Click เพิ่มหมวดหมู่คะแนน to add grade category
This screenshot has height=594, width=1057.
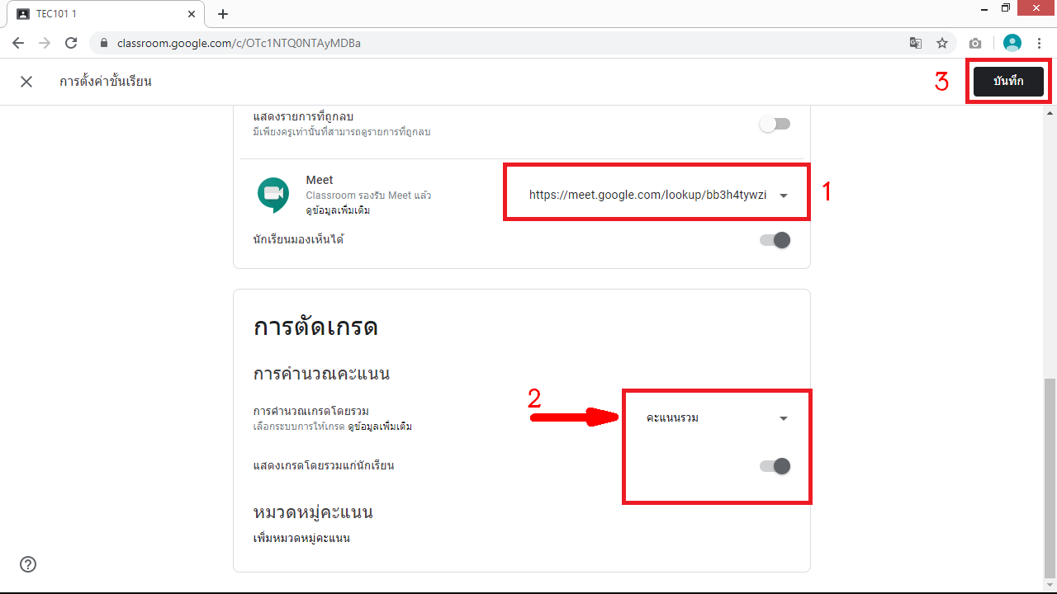point(301,539)
